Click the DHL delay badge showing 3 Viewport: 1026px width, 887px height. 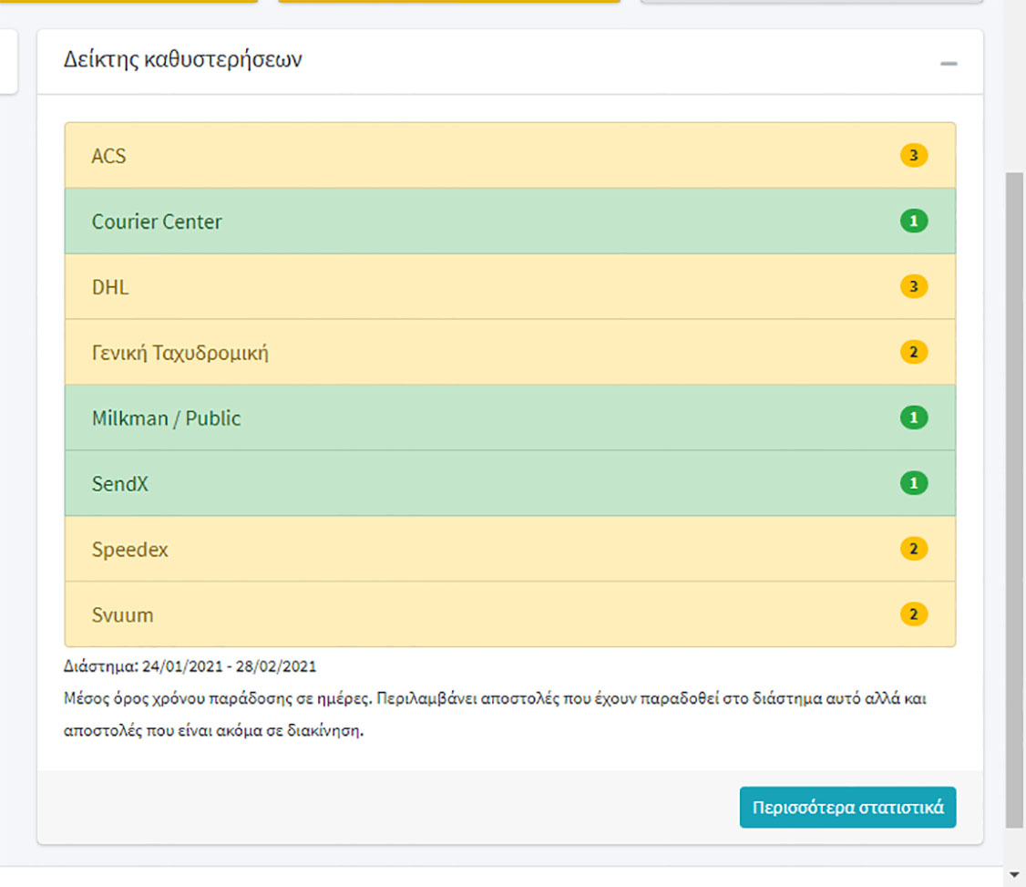913,287
